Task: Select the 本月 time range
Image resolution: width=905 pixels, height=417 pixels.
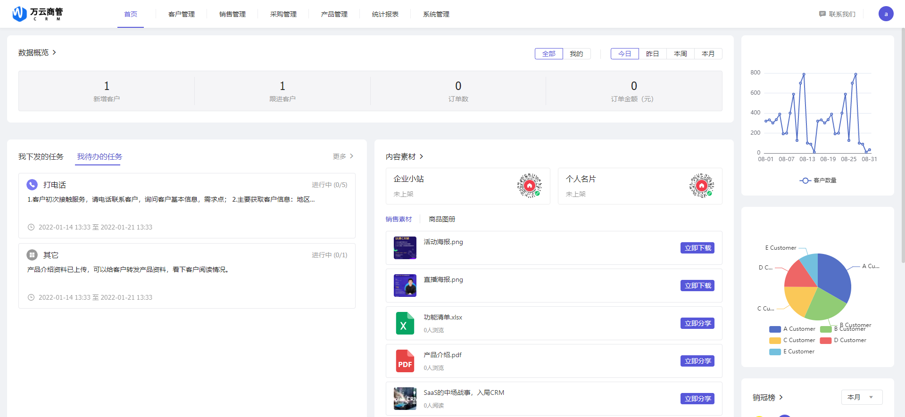Action: 708,54
